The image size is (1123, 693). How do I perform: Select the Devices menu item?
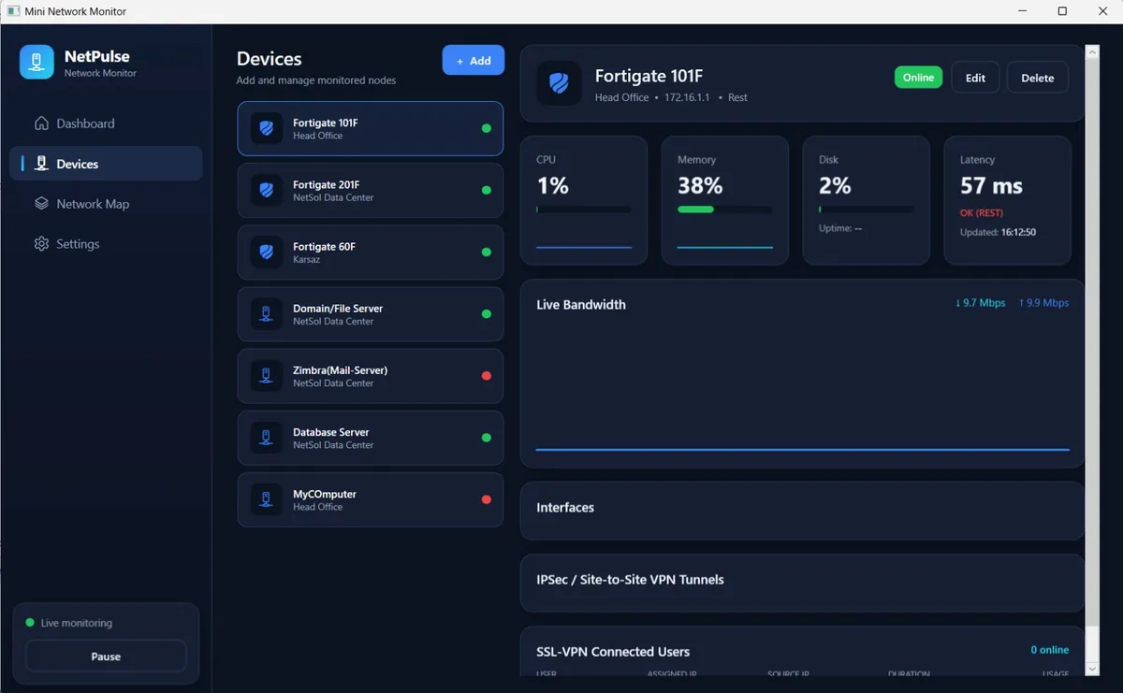(106, 164)
